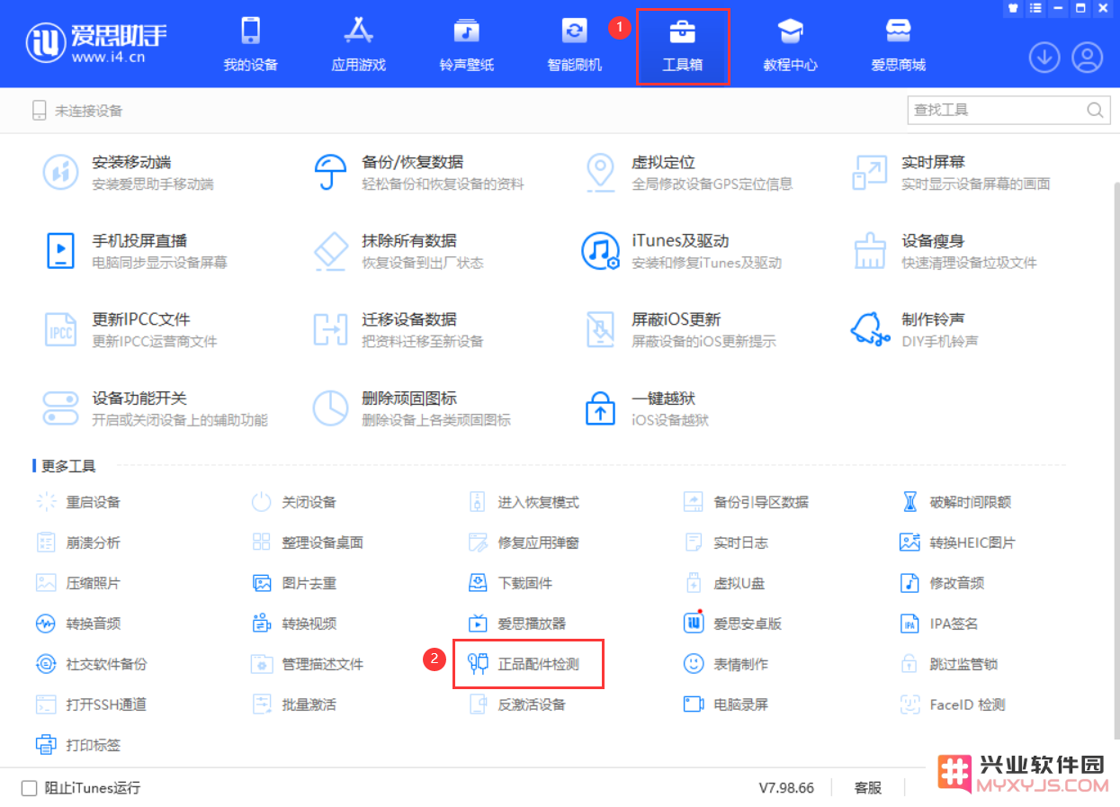Click the download manager arrow icon
1120x807 pixels.
1044,58
